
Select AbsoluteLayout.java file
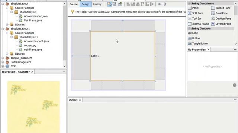(36, 16)
